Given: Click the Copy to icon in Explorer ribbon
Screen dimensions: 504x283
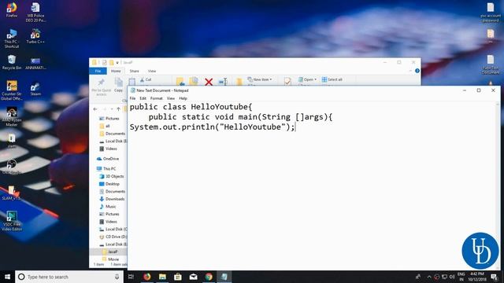Looking at the screenshot, I should pos(194,82).
